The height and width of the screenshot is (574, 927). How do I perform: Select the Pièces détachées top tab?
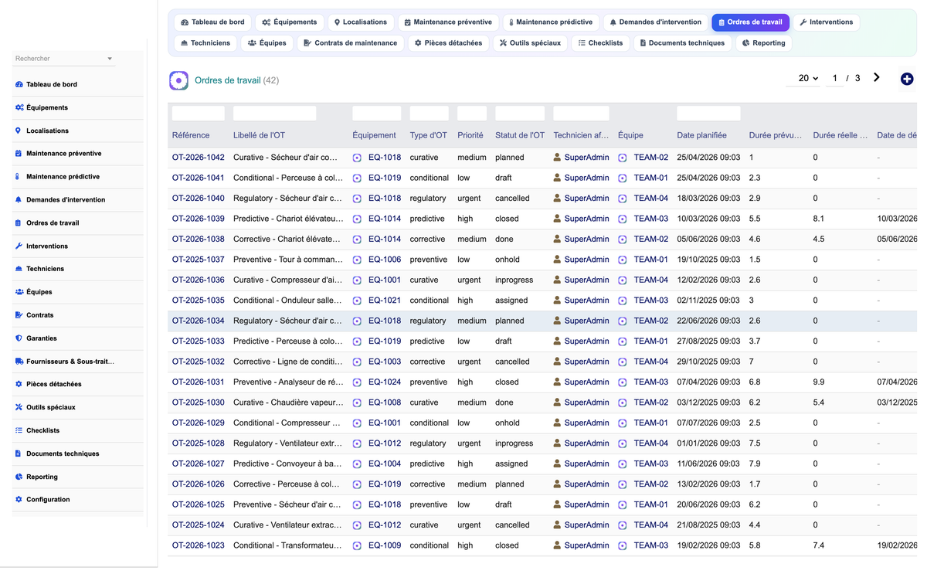point(448,43)
